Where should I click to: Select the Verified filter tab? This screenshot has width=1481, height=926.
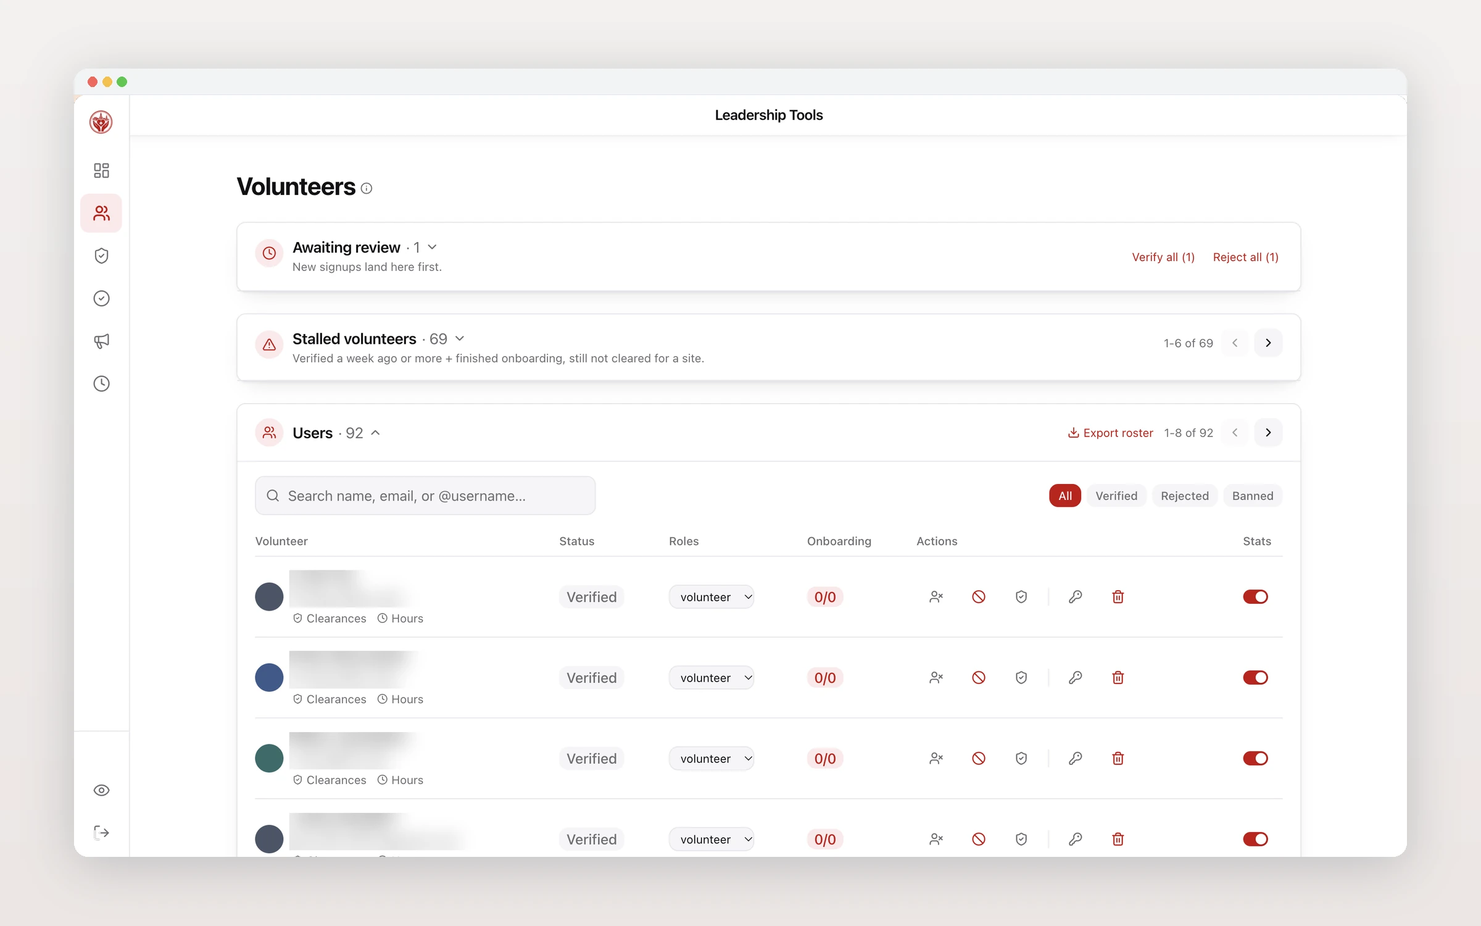coord(1116,496)
